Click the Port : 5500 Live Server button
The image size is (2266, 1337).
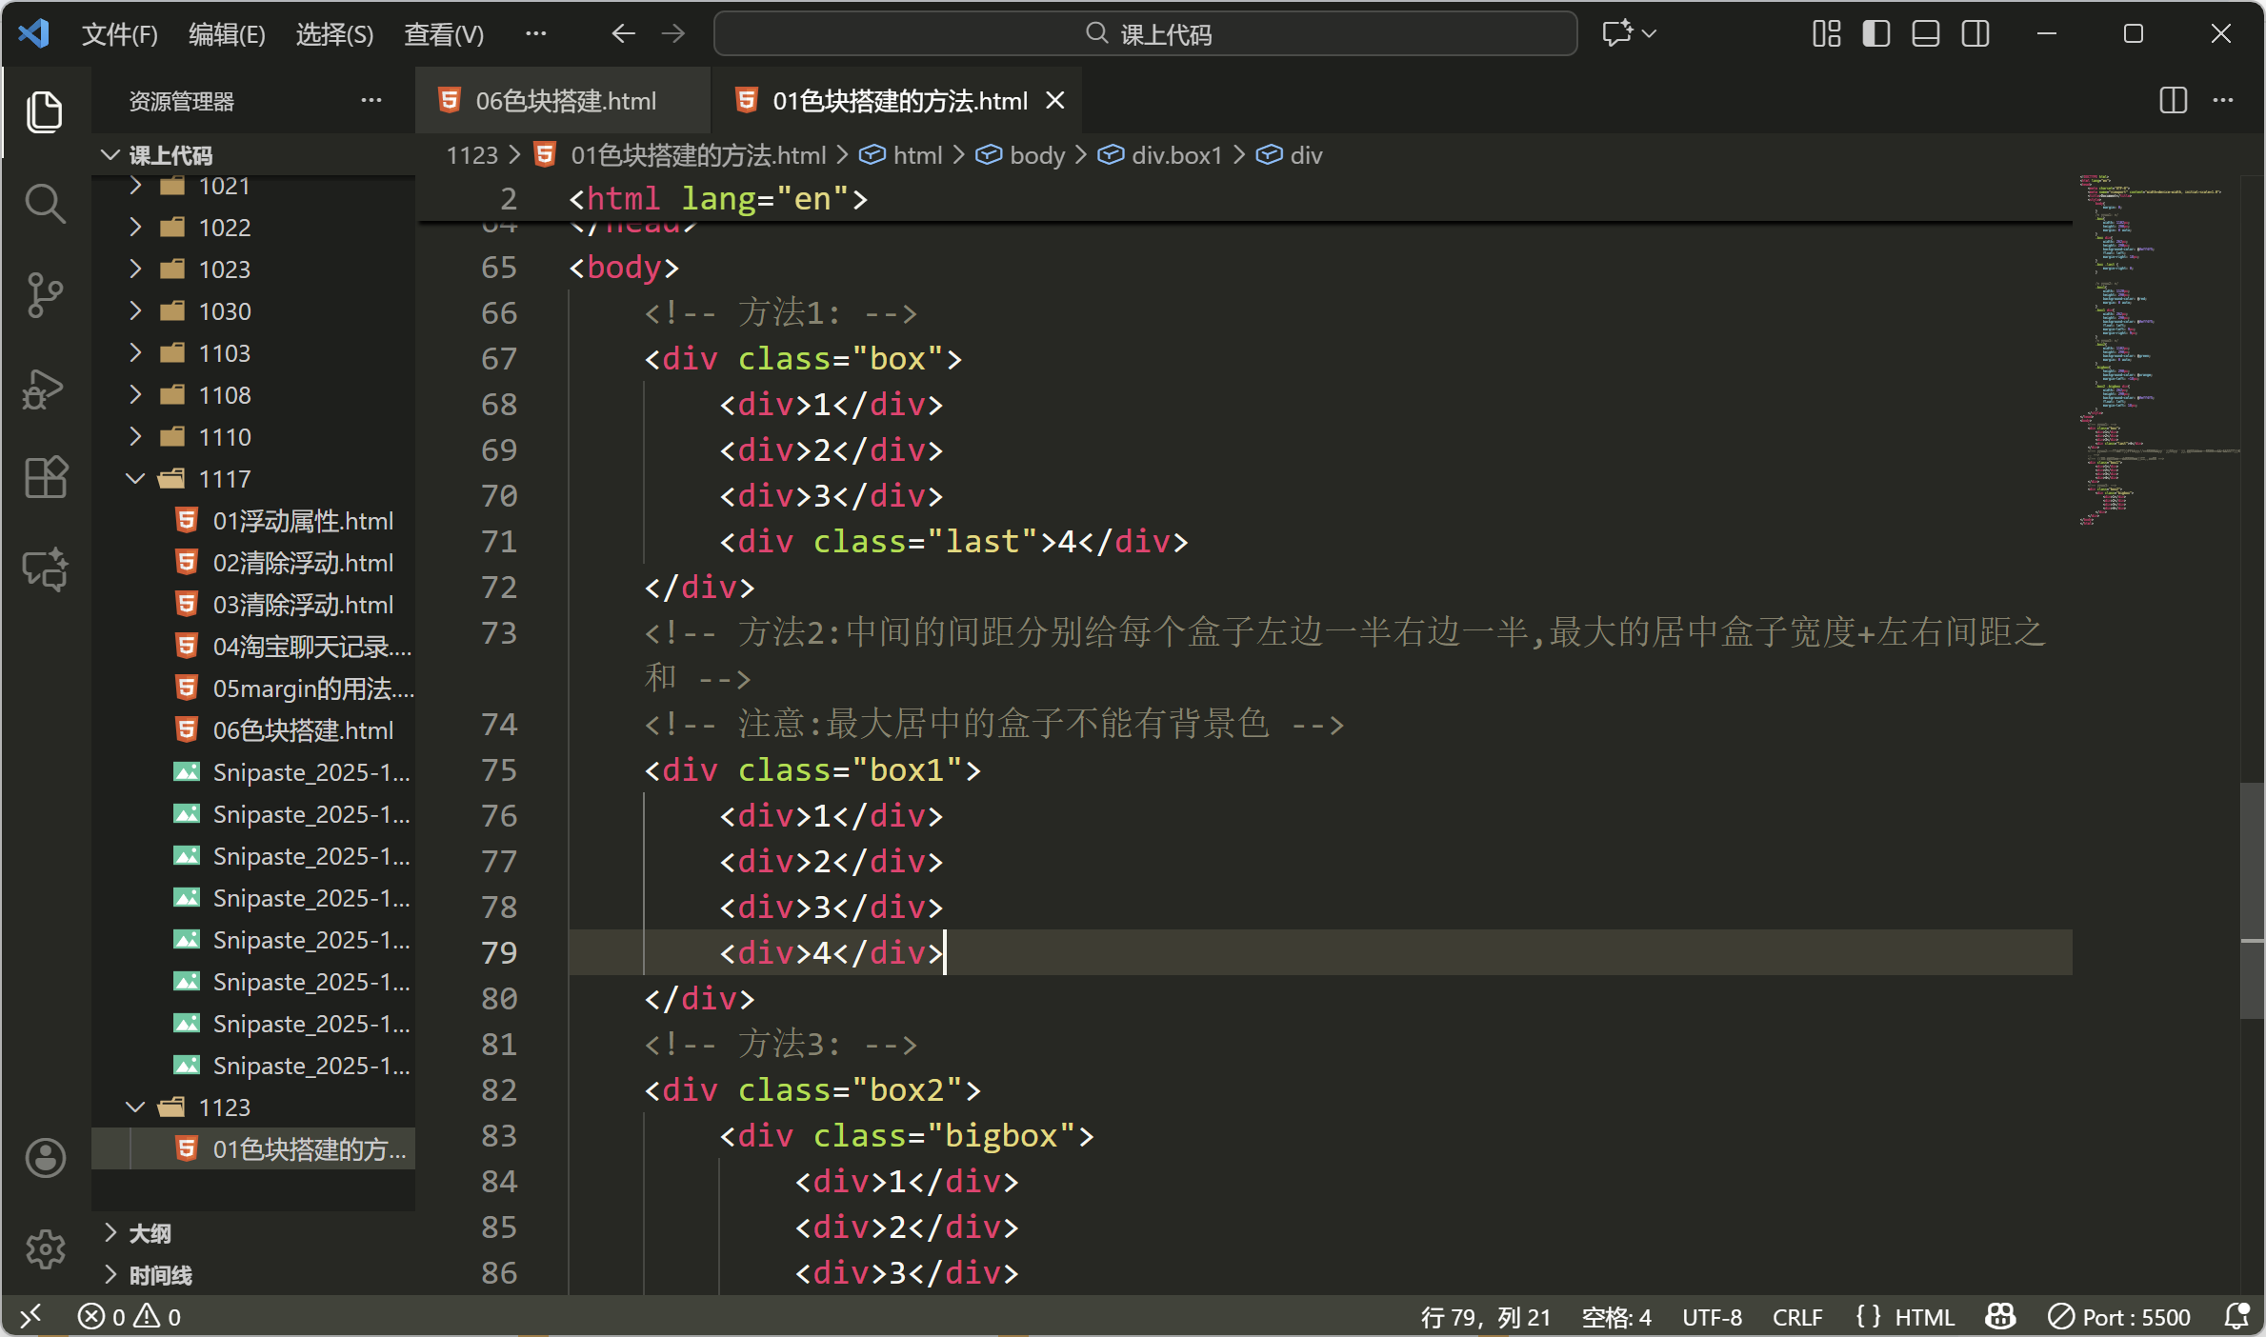click(x=2119, y=1317)
